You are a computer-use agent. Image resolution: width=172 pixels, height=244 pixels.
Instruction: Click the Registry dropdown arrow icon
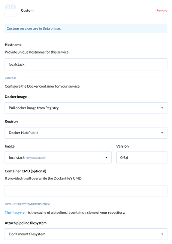pos(162,133)
